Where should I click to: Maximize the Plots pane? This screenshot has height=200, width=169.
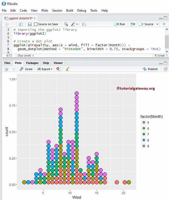click(x=165, y=63)
